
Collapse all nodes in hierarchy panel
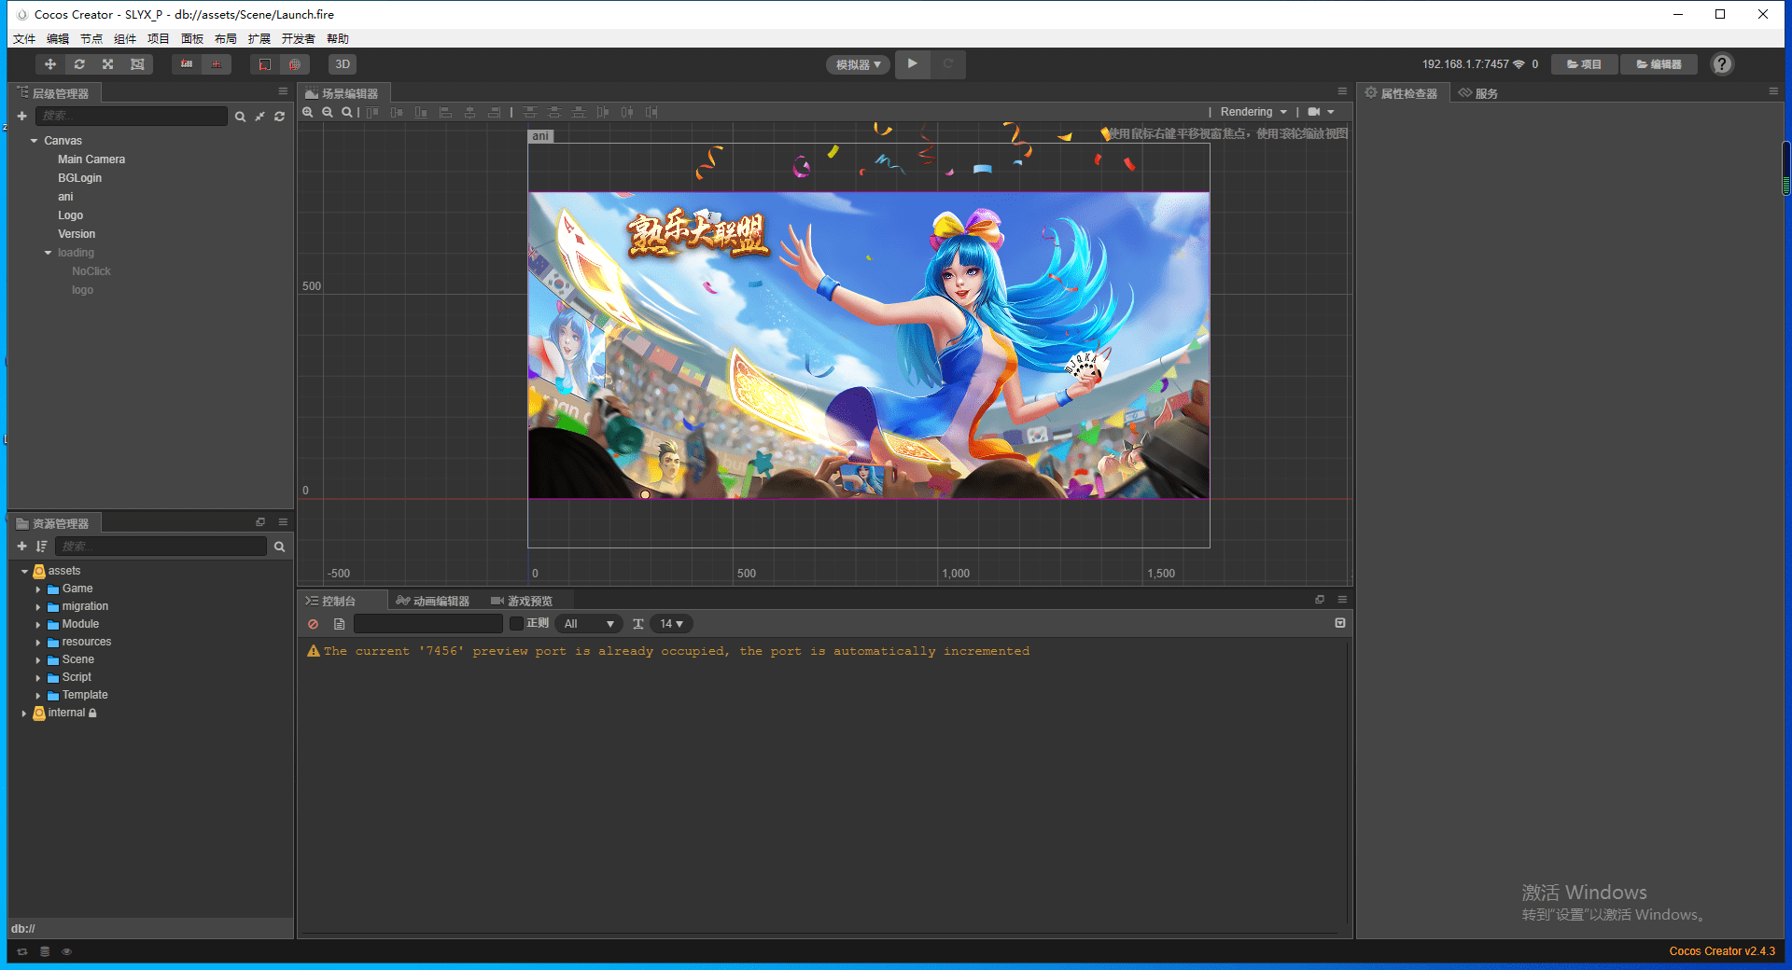tap(259, 117)
